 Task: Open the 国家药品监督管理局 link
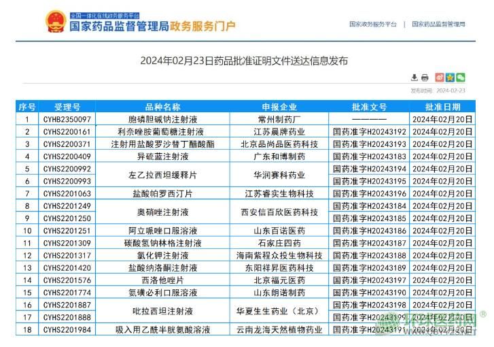point(438,24)
